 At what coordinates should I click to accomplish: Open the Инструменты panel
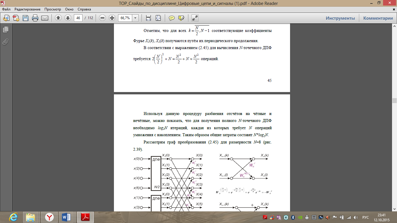(x=340, y=18)
